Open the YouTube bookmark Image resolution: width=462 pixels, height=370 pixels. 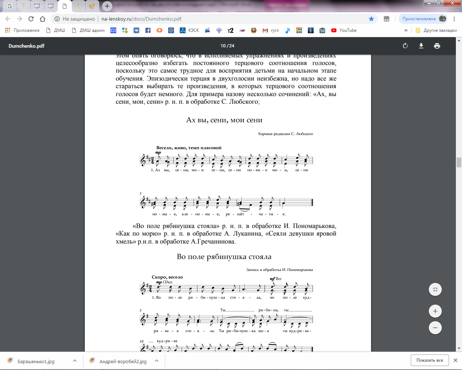tap(344, 30)
